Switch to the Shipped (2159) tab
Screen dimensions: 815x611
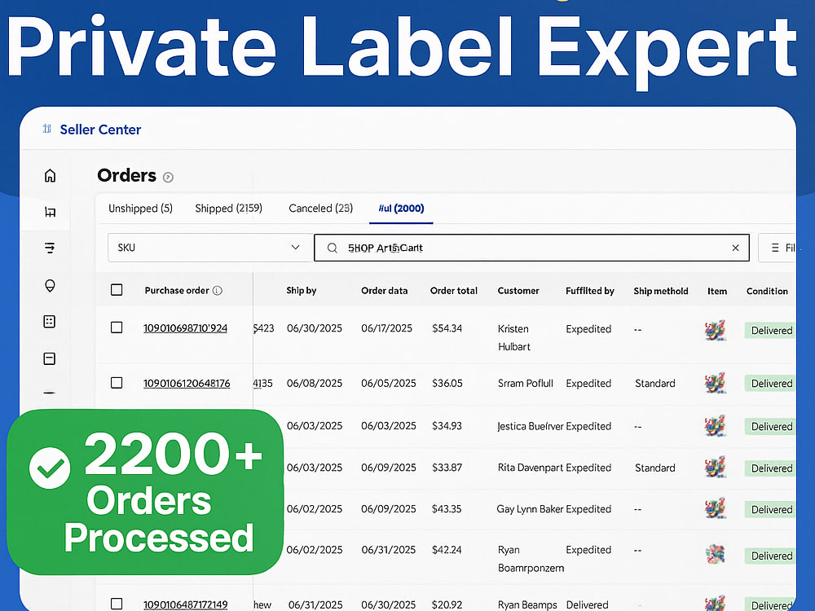pyautogui.click(x=229, y=209)
